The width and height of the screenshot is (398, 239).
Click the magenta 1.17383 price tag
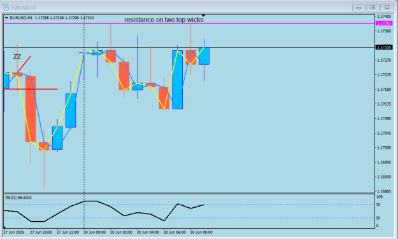(384, 24)
